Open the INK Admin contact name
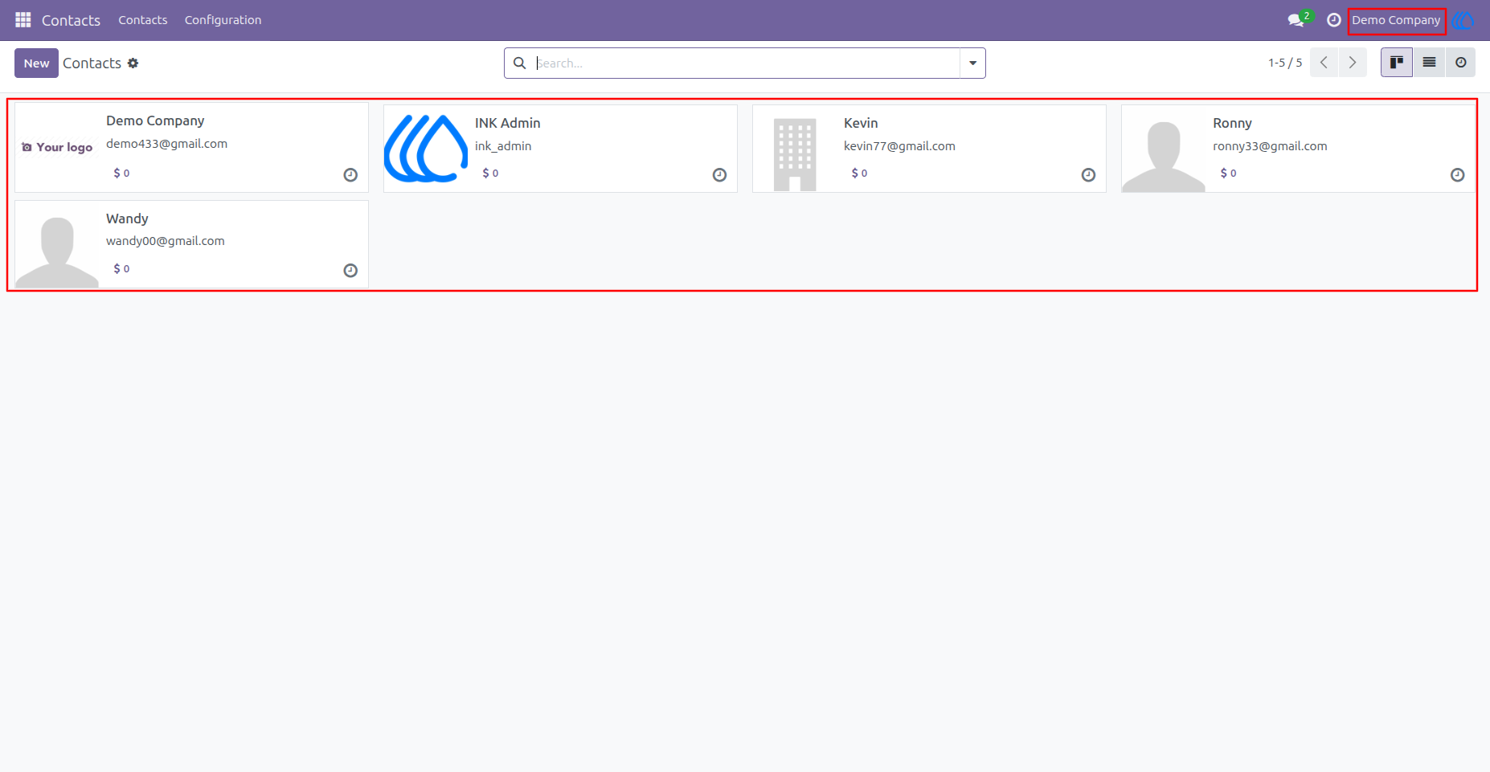Viewport: 1490px width, 772px height. pyautogui.click(x=507, y=123)
